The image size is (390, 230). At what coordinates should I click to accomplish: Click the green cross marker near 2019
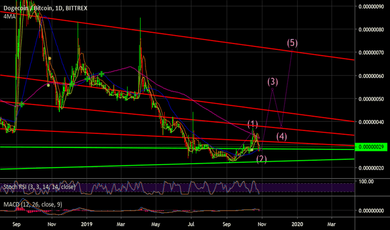[x=87, y=79]
